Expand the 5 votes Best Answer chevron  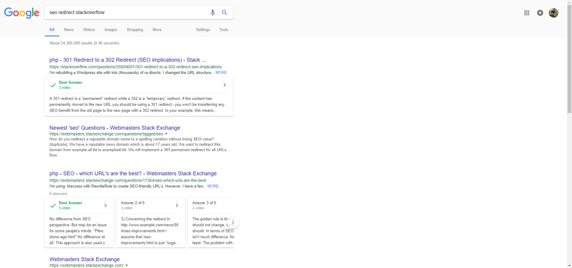[x=105, y=205]
